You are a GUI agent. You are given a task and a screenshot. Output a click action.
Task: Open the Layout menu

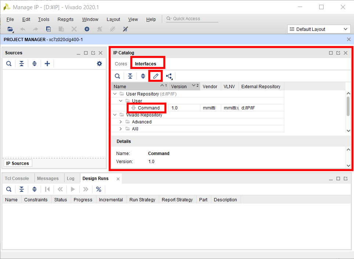(x=113, y=19)
